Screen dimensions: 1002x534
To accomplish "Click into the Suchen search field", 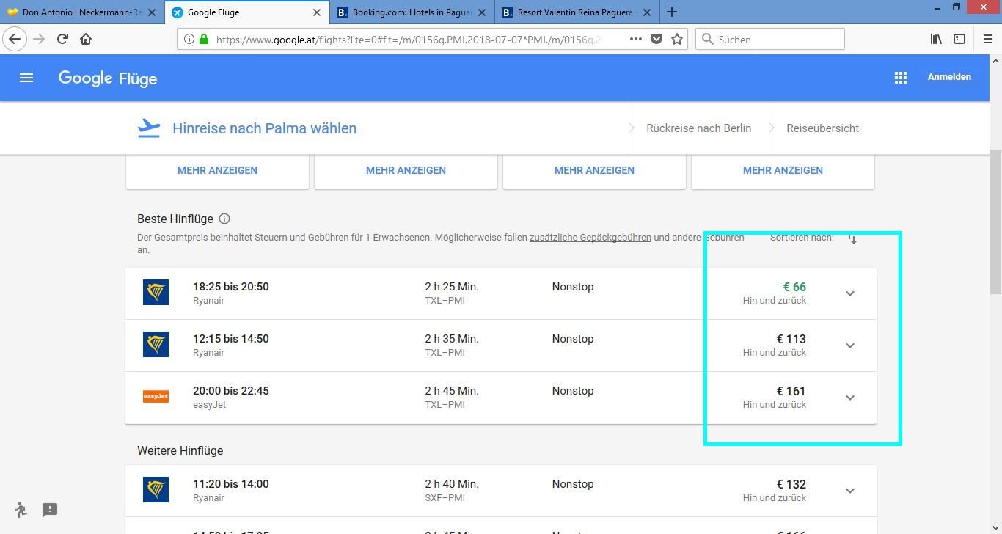I will (x=770, y=39).
